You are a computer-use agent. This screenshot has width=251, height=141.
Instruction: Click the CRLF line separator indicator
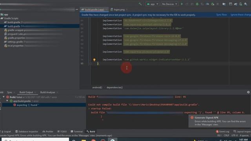tap(226, 136)
